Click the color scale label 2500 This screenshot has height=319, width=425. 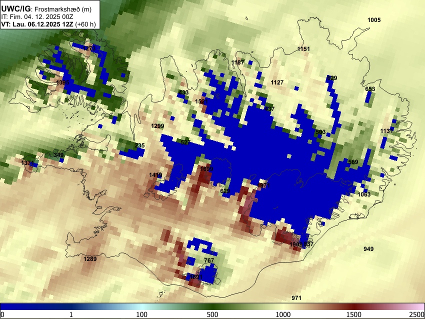(417, 314)
